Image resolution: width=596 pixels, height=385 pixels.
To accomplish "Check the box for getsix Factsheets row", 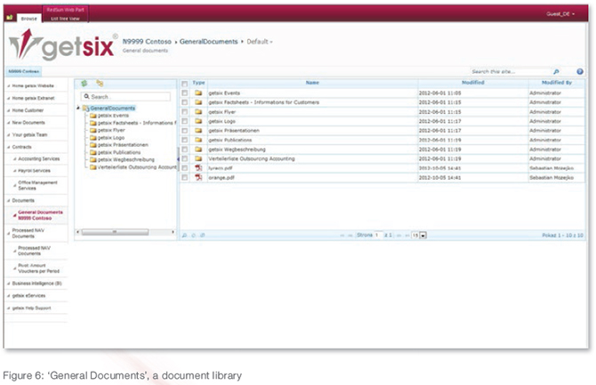I will click(184, 102).
